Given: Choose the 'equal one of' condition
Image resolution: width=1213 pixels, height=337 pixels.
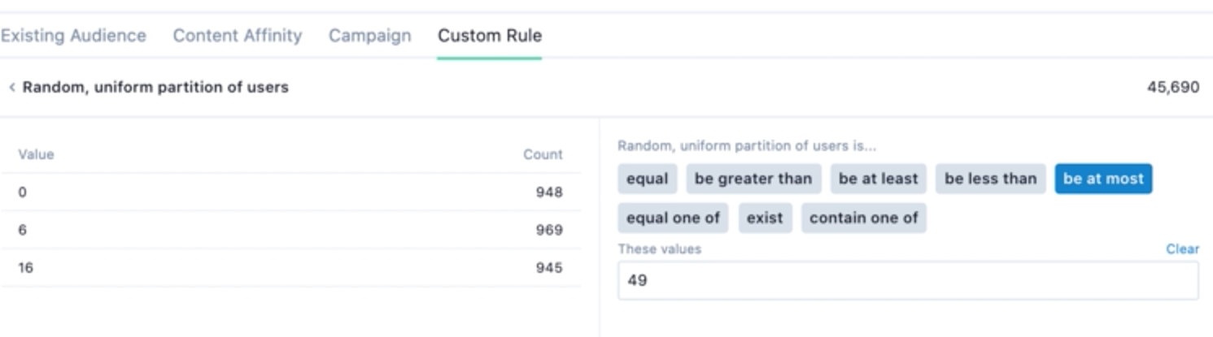Looking at the screenshot, I should point(673,218).
